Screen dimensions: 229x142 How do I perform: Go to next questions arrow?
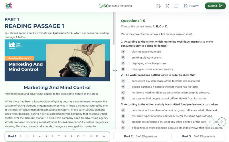click(222, 122)
